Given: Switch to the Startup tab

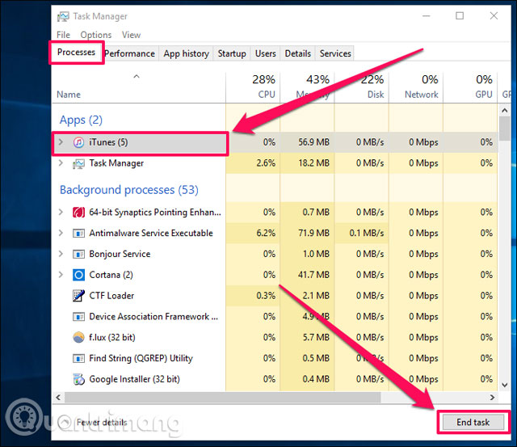Looking at the screenshot, I should [232, 53].
